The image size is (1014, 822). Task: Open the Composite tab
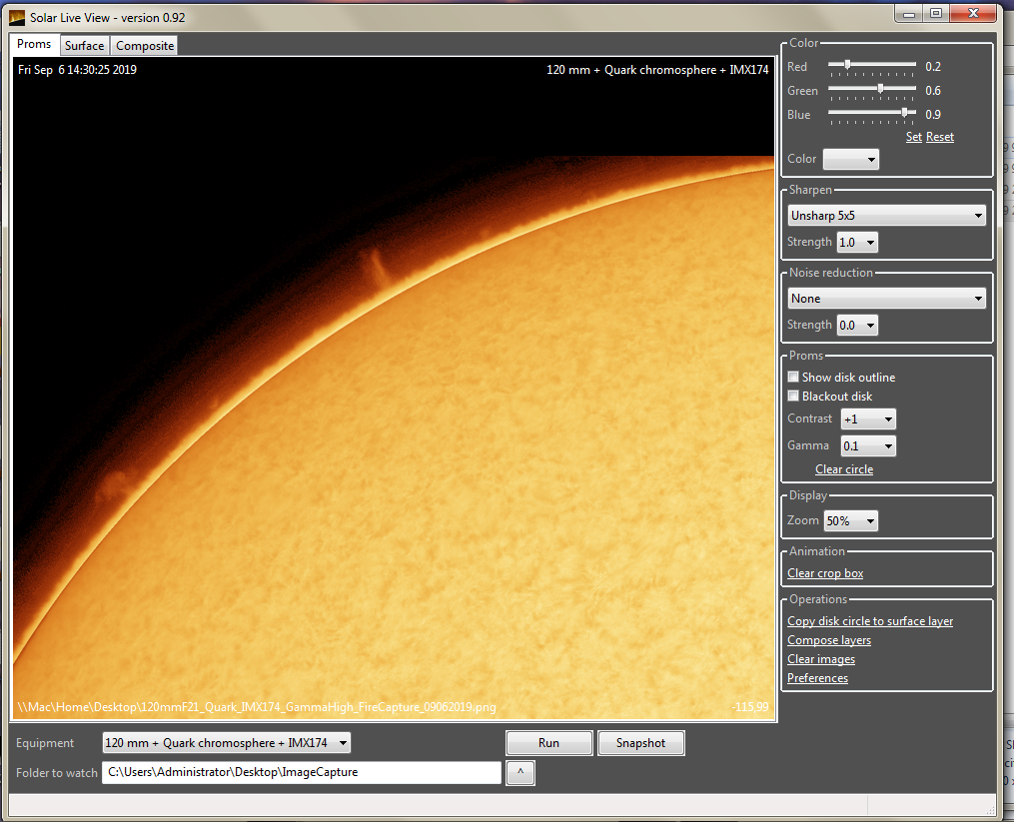tap(145, 45)
